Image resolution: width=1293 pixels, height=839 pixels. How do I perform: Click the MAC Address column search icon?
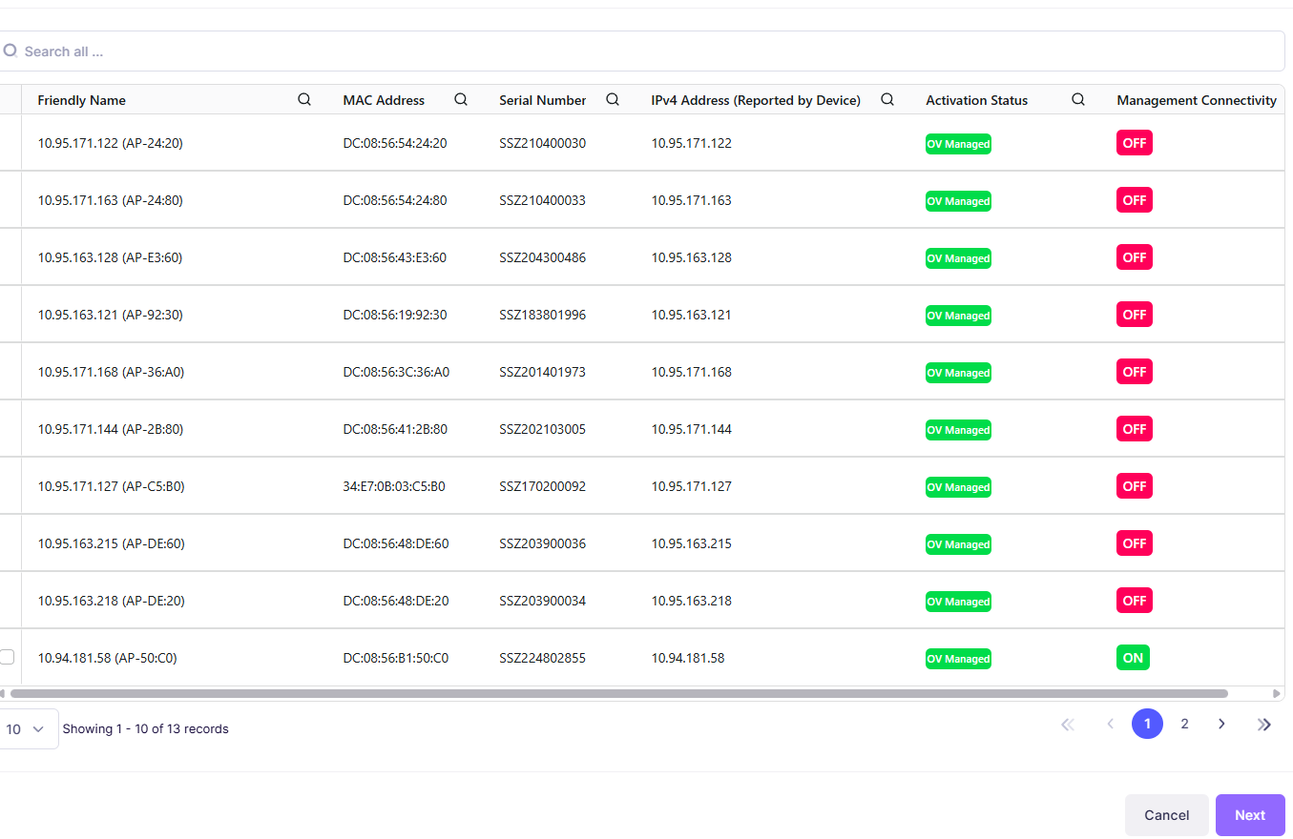tap(461, 99)
